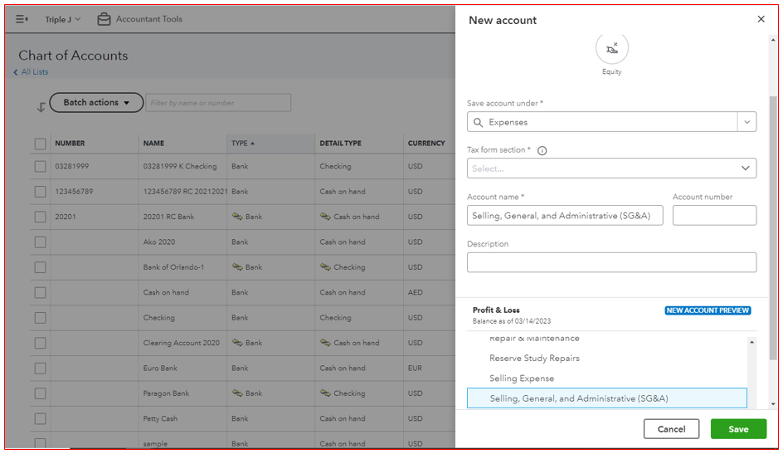Viewport: 783px width, 454px height.
Task: Toggle the select-all checkbox in table header
Action: coord(40,144)
